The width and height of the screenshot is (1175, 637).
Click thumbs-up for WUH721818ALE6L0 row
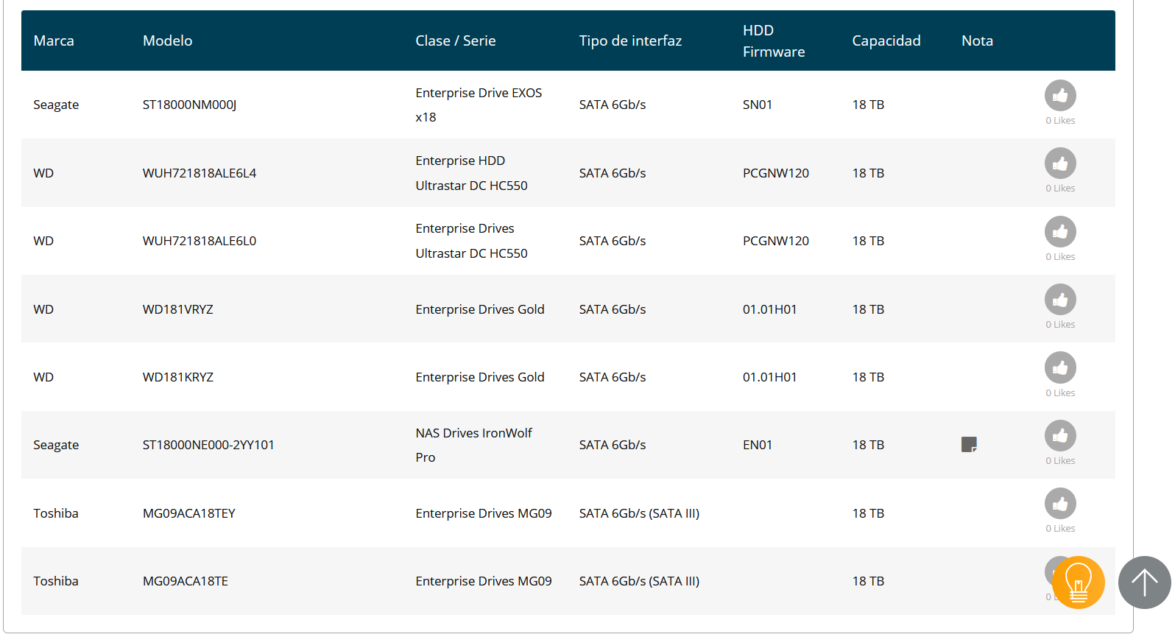click(1060, 231)
